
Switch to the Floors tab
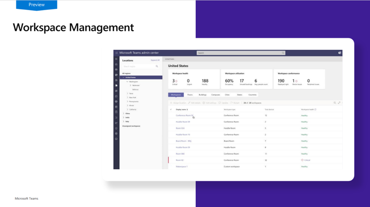pos(190,95)
